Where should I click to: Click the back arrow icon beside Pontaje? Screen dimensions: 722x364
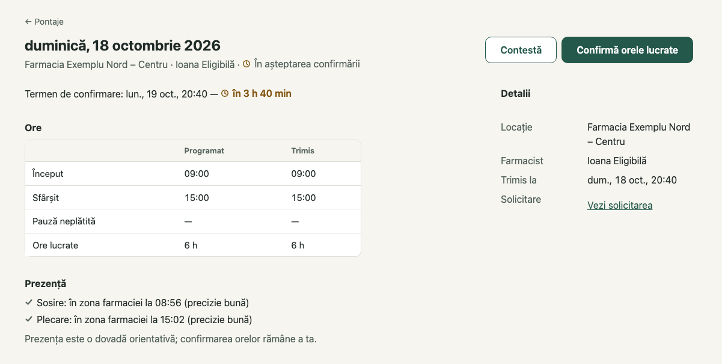[28, 22]
